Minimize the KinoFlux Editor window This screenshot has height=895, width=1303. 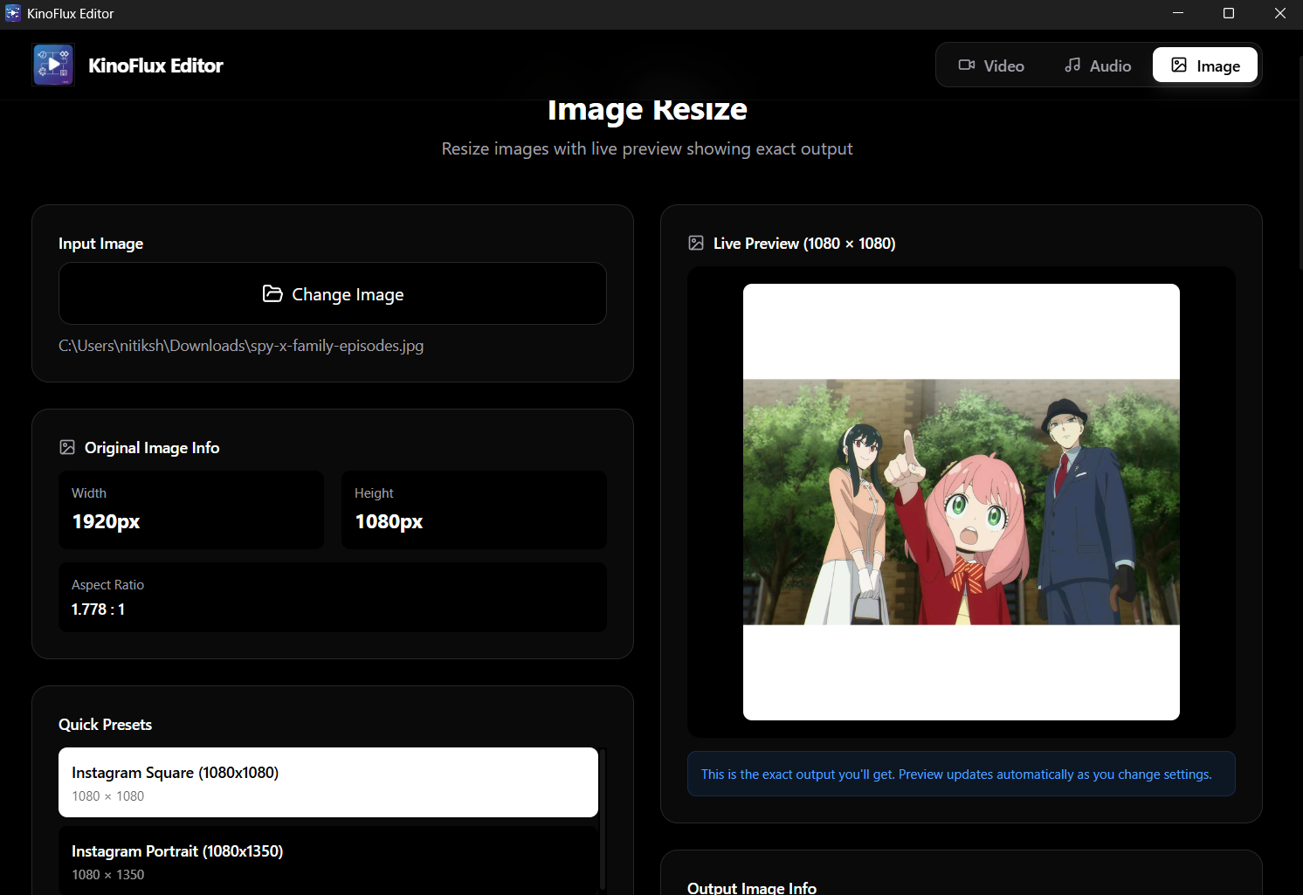[1177, 14]
